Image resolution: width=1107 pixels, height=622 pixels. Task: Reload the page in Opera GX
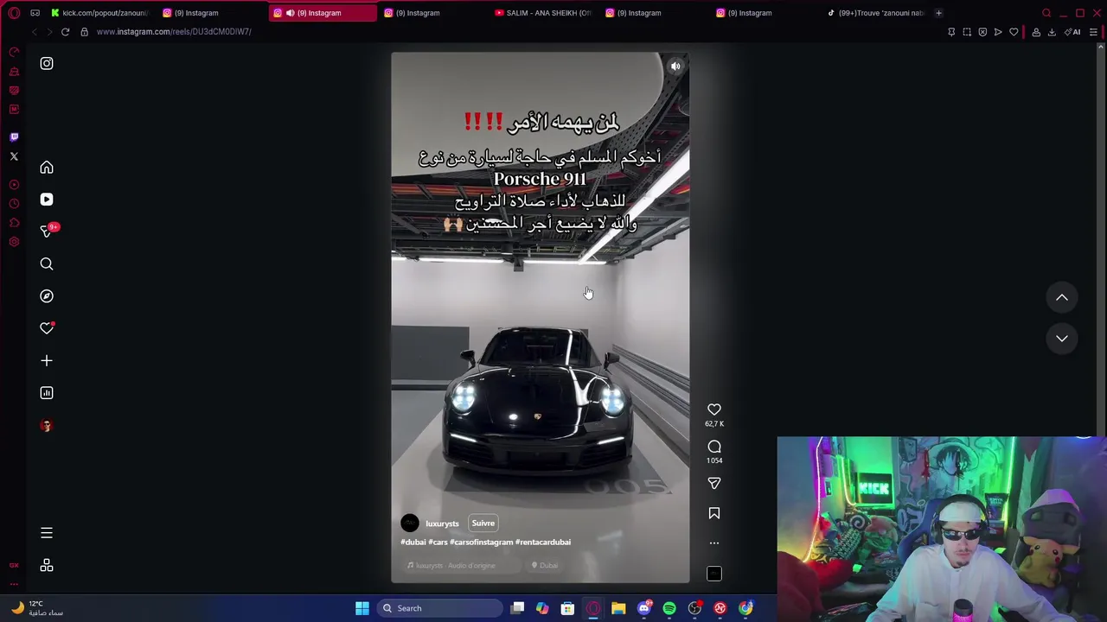(x=65, y=32)
